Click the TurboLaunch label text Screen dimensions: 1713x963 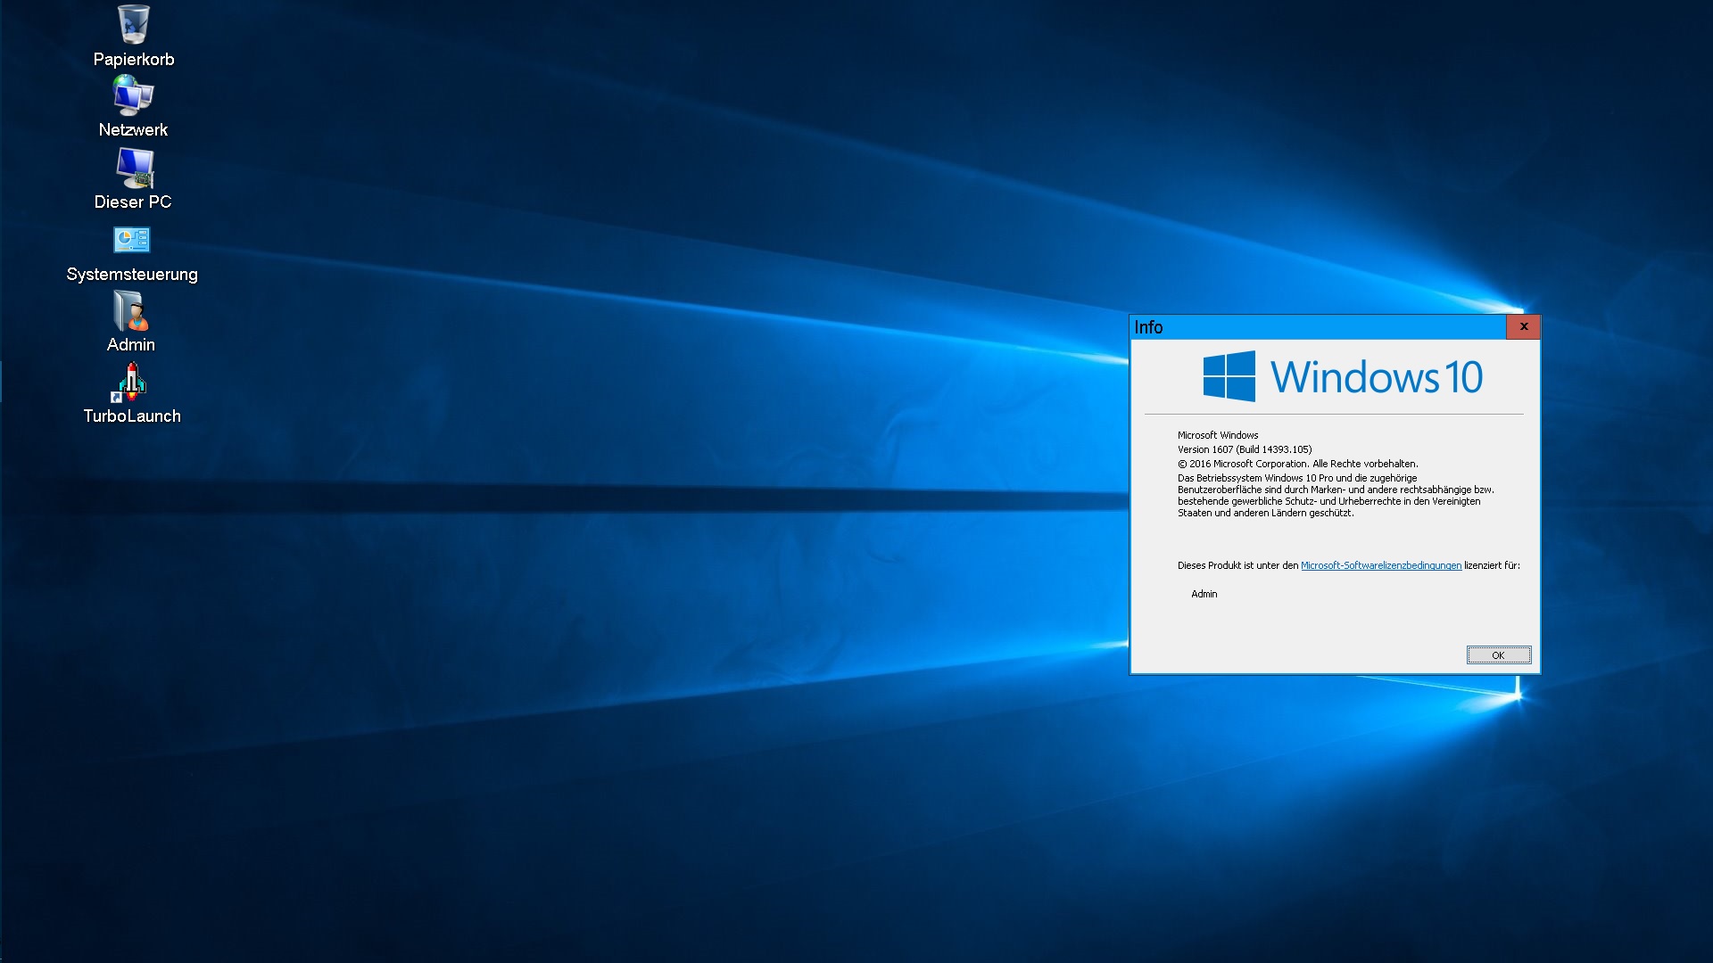tap(132, 416)
